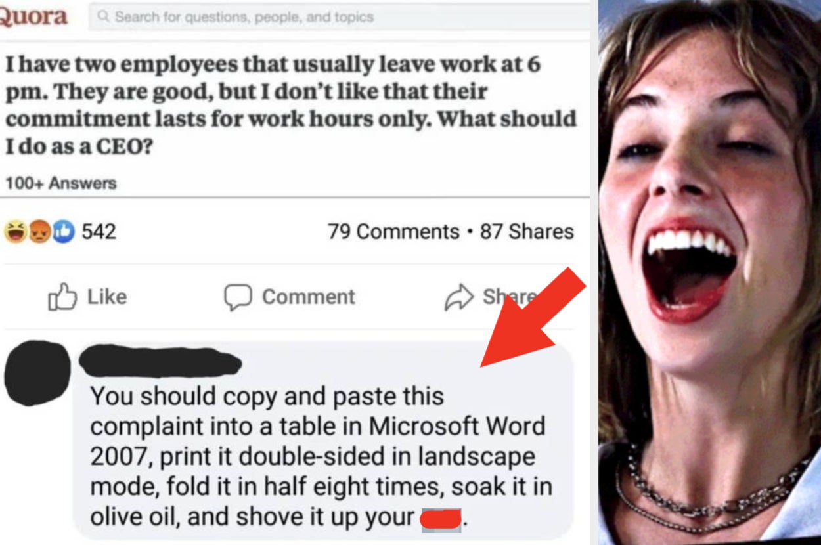Open the 79 Comments count
The image size is (821, 545).
coord(393,232)
